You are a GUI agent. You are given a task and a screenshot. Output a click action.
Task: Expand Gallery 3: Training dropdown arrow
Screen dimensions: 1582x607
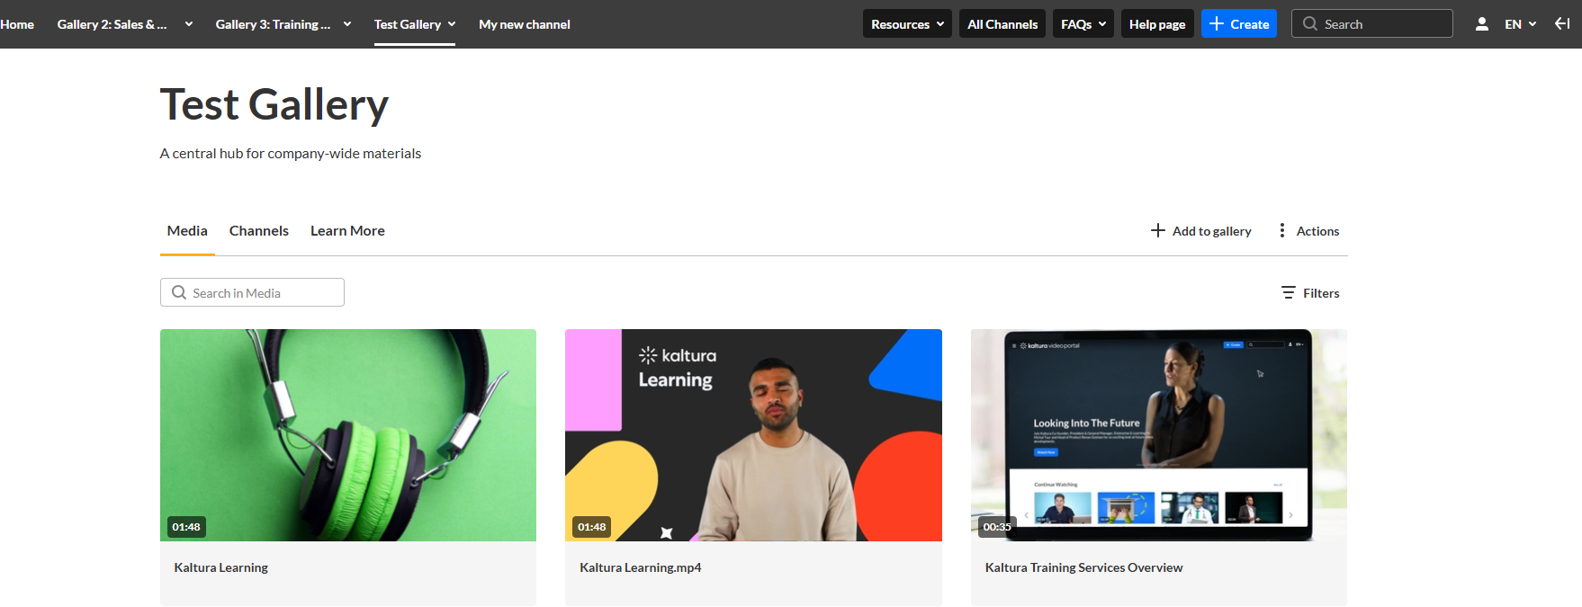347,24
